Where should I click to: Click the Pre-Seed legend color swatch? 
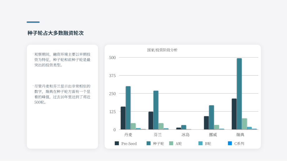pyautogui.click(x=117, y=143)
